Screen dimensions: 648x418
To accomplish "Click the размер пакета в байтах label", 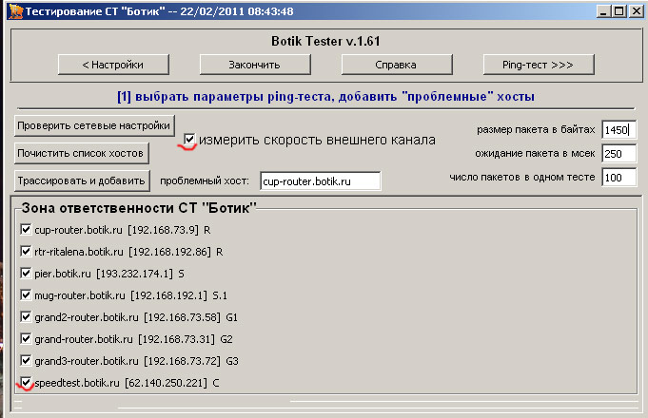I will (536, 129).
